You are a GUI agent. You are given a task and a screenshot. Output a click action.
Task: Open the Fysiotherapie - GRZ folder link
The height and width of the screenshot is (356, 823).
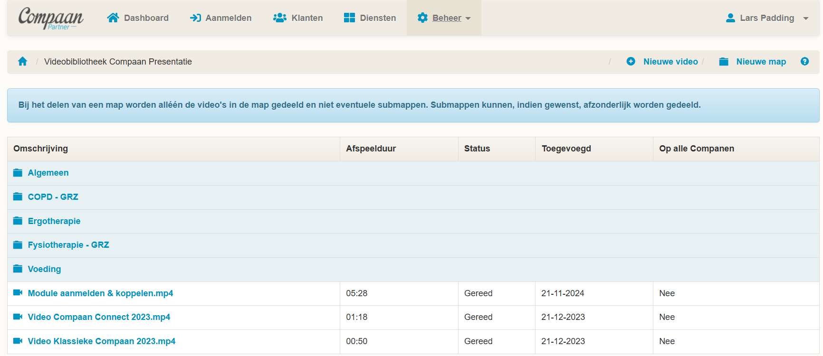point(68,245)
